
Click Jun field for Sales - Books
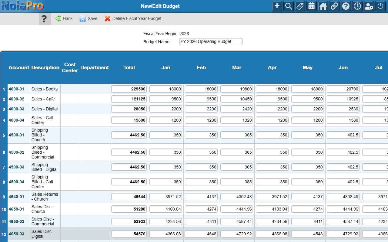pyautogui.click(x=343, y=89)
